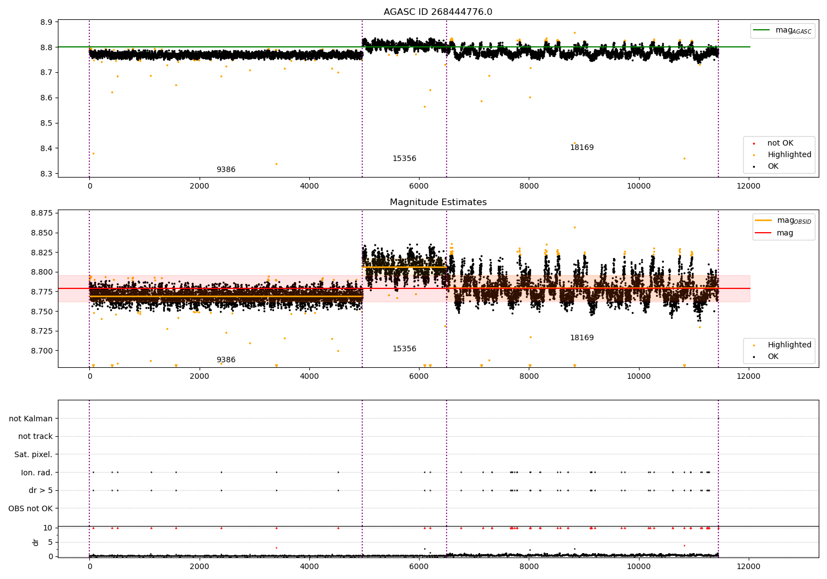The height and width of the screenshot is (579, 827).
Task: Click the 10 tick on the dr axis
Action: [x=48, y=528]
